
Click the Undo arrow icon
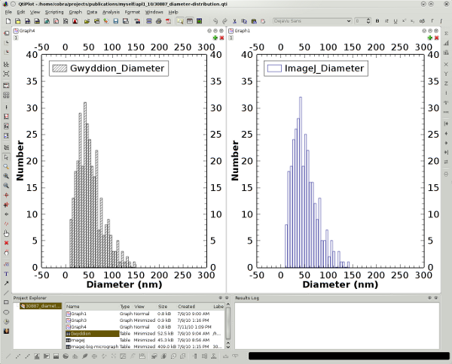pyautogui.click(x=215, y=21)
